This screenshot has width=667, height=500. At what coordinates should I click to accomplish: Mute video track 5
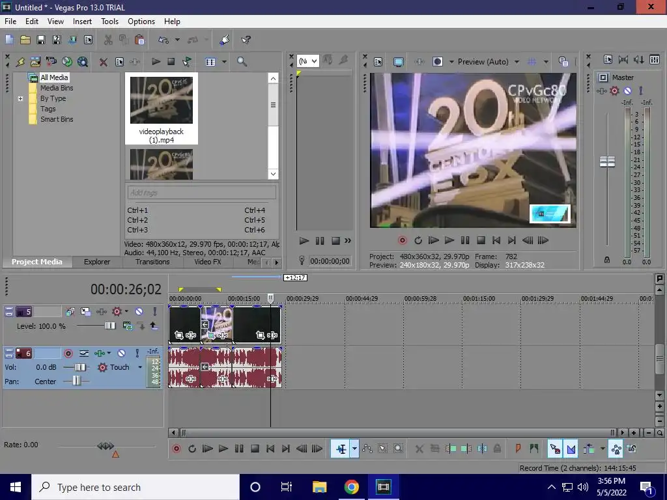139,312
